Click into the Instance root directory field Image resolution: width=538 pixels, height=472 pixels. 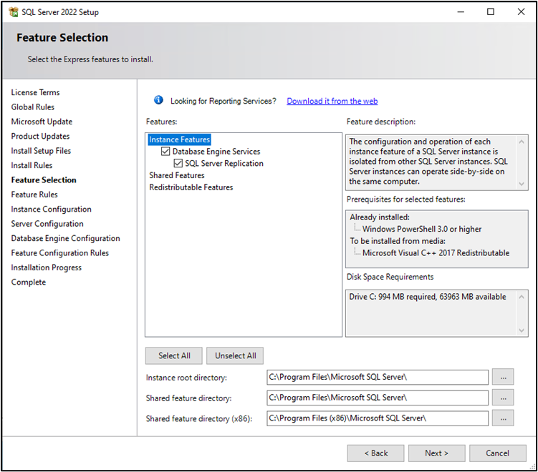(378, 377)
